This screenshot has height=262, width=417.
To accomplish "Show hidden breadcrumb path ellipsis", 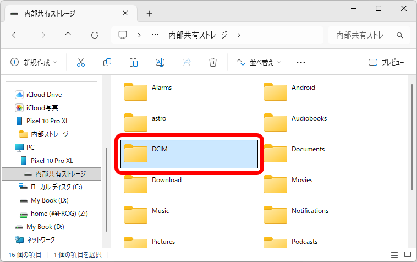I will click(x=155, y=35).
